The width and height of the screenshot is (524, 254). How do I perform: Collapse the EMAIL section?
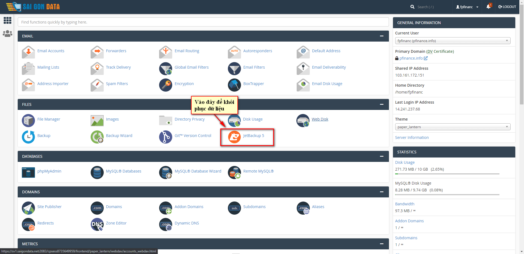pos(382,36)
